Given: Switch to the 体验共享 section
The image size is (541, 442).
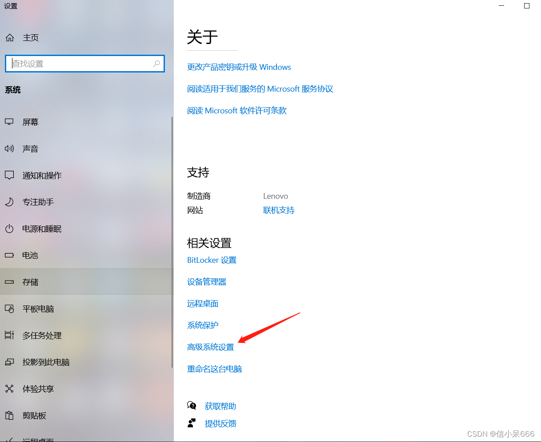Looking at the screenshot, I should pos(86,389).
